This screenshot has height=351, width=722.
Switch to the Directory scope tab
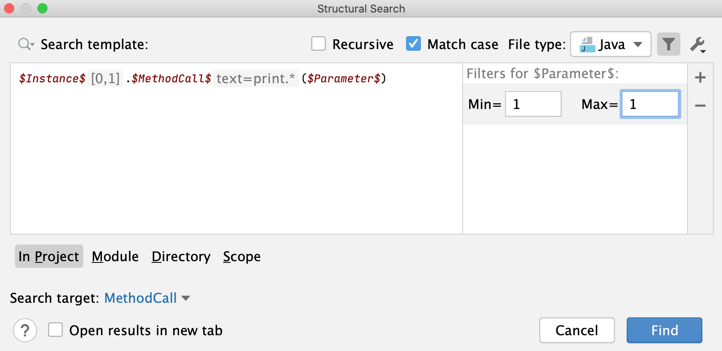(x=181, y=257)
